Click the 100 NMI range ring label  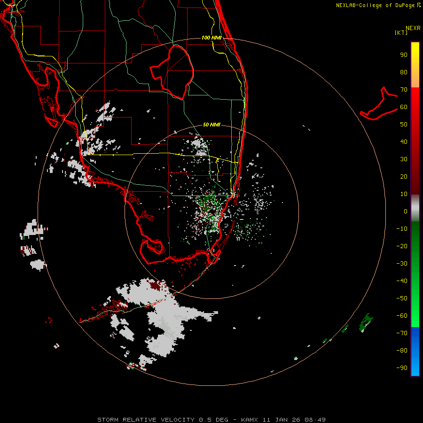[x=211, y=38]
